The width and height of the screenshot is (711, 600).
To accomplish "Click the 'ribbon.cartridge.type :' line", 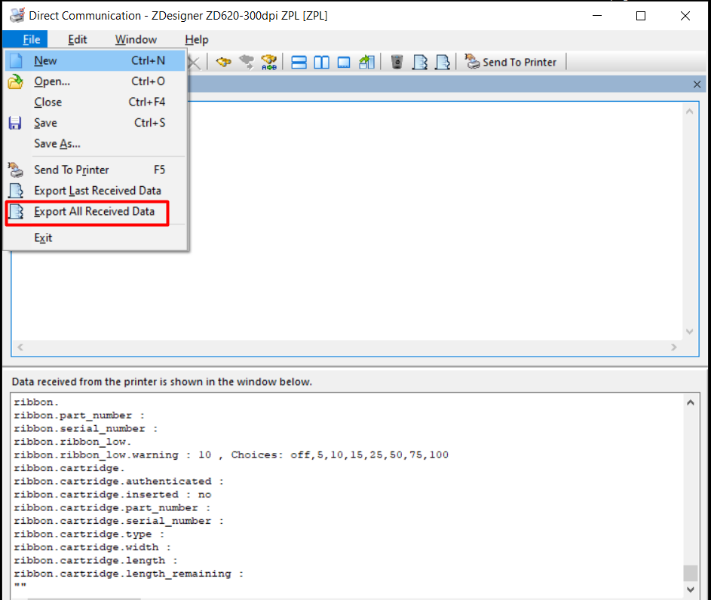I will click(89, 534).
